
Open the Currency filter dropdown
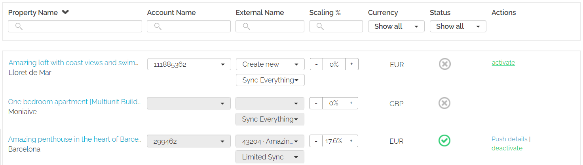click(396, 26)
